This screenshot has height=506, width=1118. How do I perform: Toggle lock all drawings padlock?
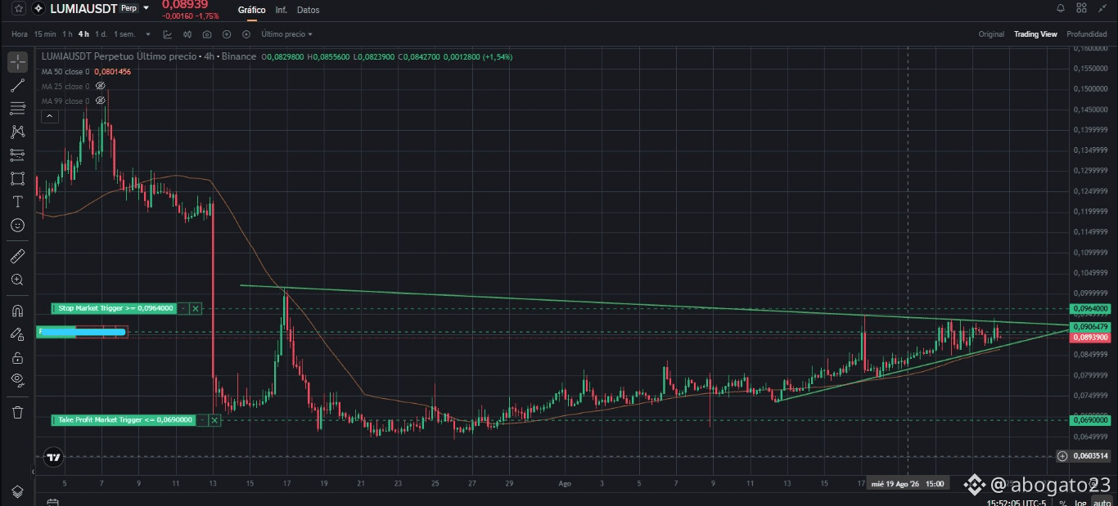(x=17, y=357)
